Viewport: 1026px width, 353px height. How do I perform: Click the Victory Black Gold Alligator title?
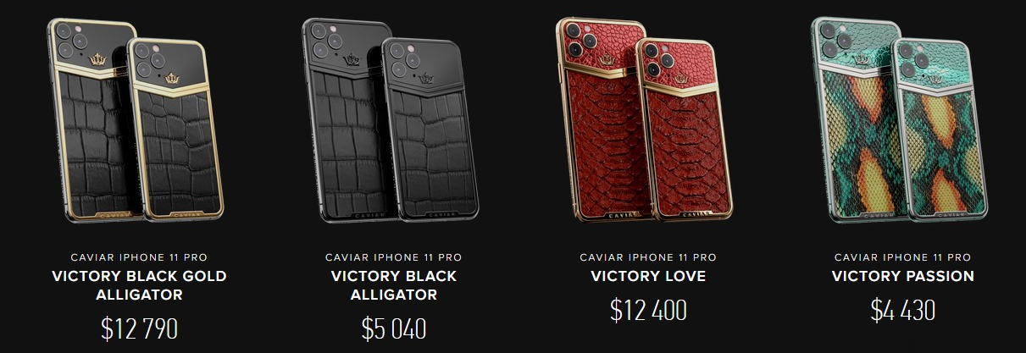click(139, 286)
